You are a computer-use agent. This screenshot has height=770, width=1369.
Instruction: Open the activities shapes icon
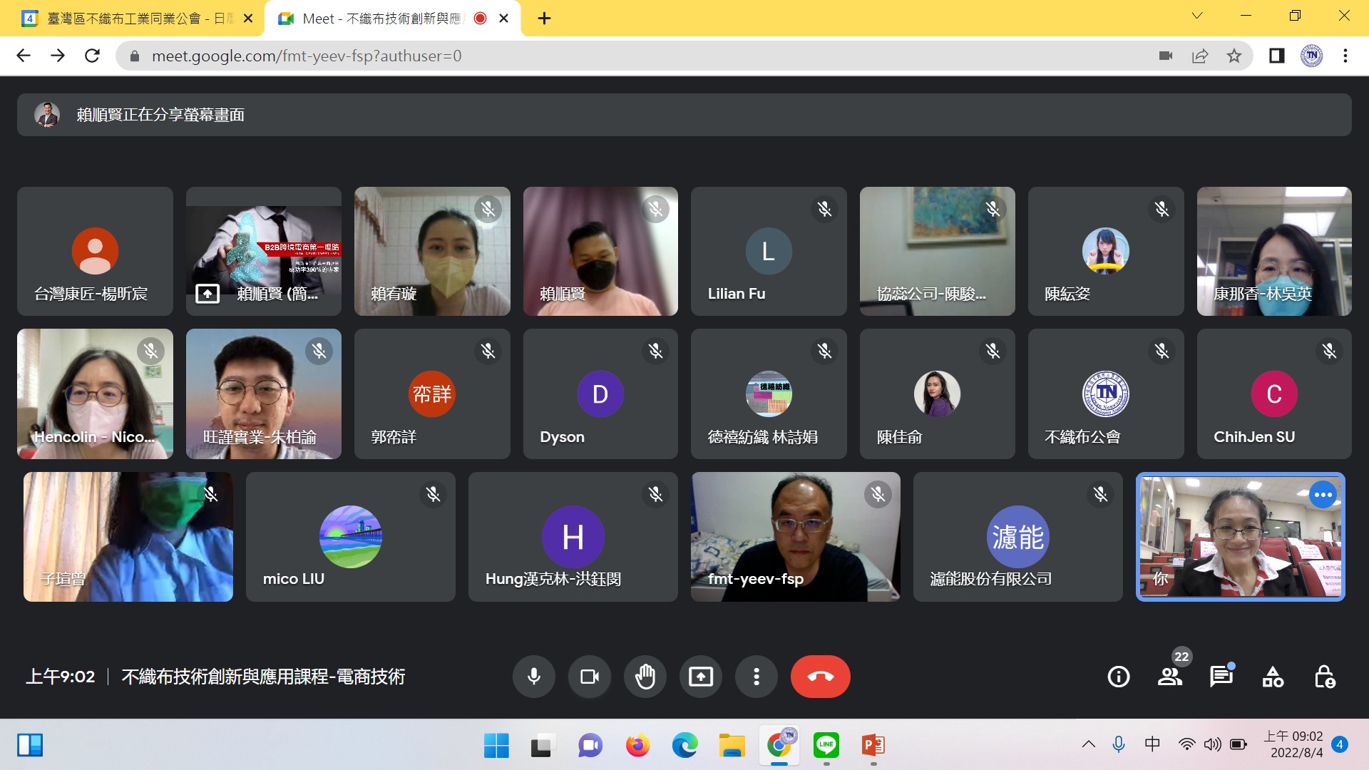(x=1273, y=676)
